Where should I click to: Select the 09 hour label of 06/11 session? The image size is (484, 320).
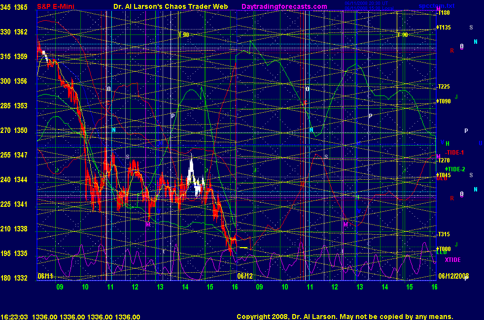pyautogui.click(x=60, y=287)
